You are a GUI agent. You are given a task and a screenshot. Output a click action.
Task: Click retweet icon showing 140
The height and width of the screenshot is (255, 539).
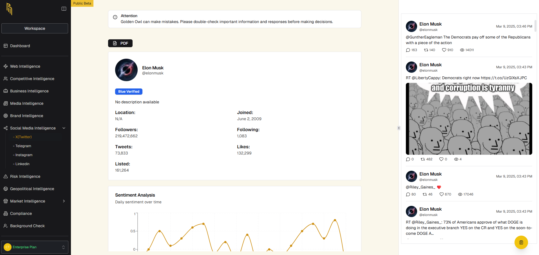click(x=426, y=50)
